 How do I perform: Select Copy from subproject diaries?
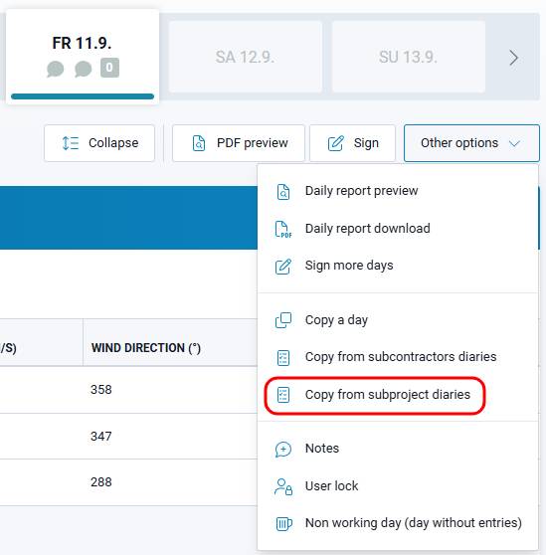coord(375,395)
